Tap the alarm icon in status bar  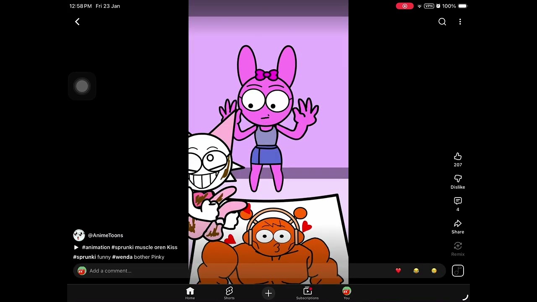[438, 6]
